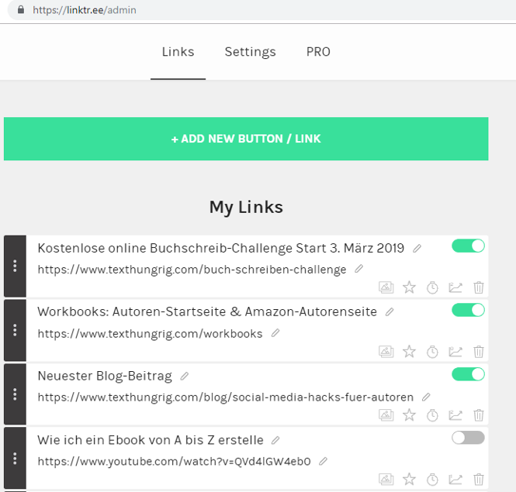Viewport: 516px width, 492px height.
Task: Open the PRO tab
Action: (x=318, y=52)
